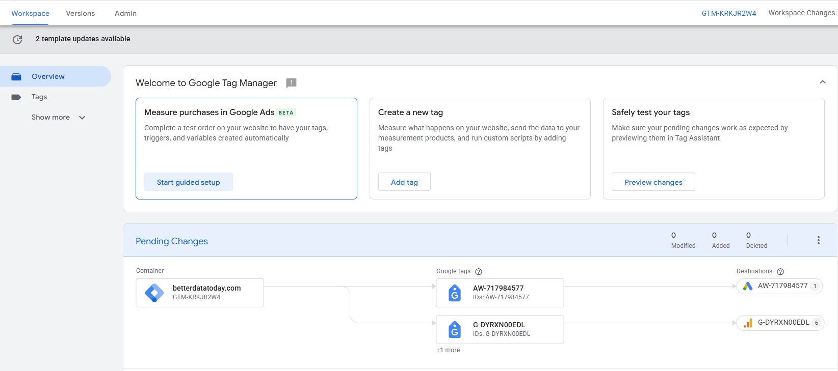Open the AW-717984577 Google tag card

tap(500, 293)
